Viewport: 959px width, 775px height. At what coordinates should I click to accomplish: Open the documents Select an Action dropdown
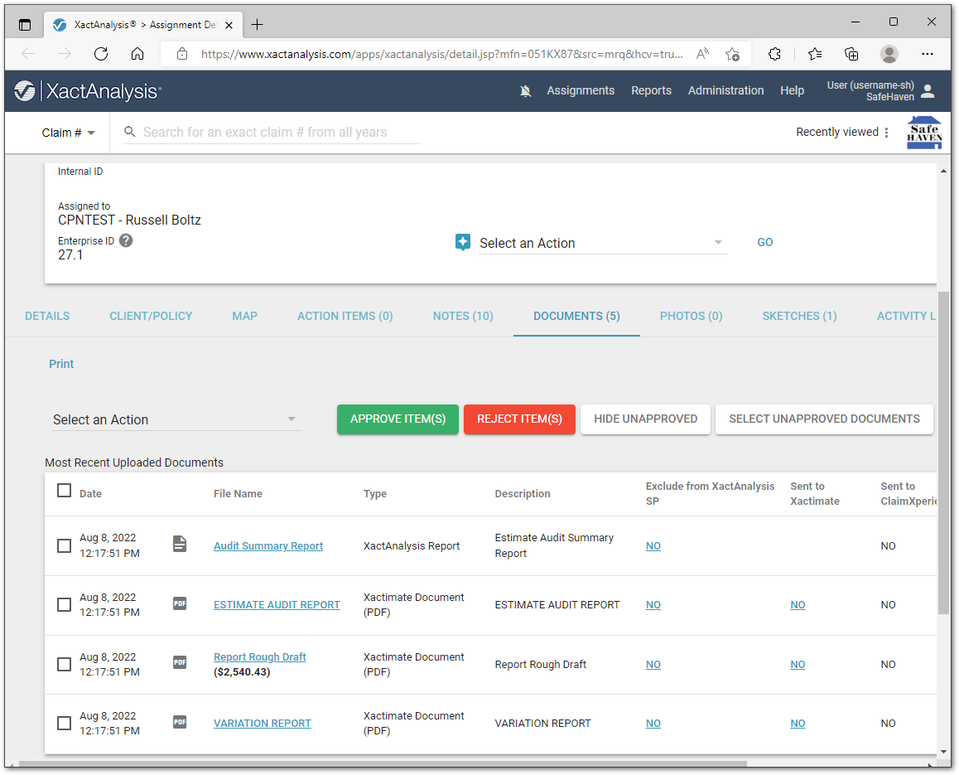tap(175, 419)
